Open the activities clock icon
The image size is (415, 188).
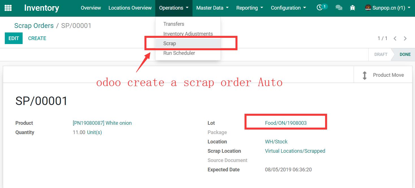pyautogui.click(x=319, y=8)
